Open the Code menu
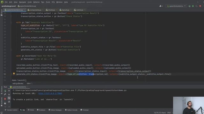The height and width of the screenshot is (114, 204). (30, 2)
